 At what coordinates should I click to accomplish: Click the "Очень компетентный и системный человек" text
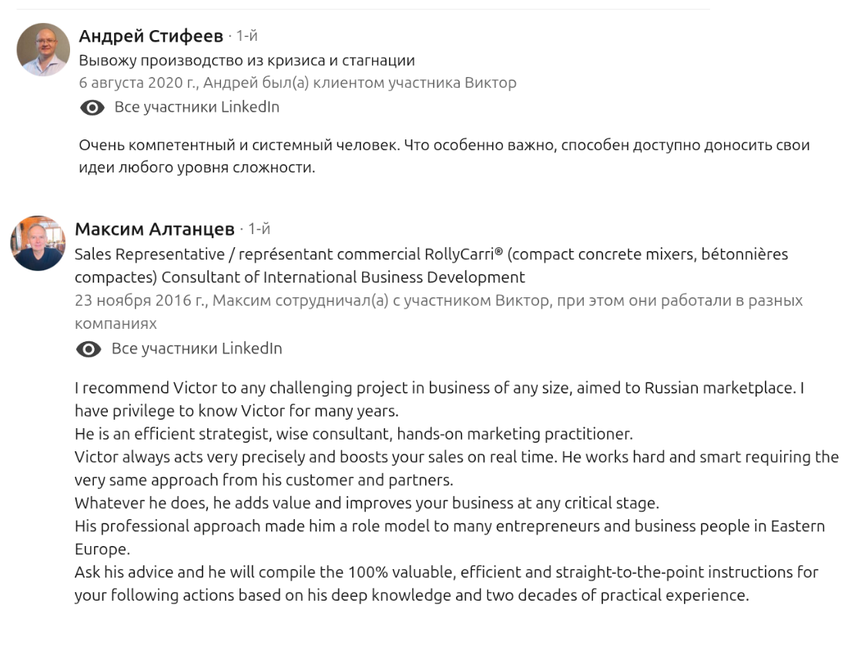(x=444, y=145)
